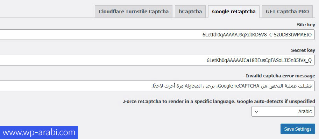Click the 6LetKh0qAAAAAJ9q site key text

click(257, 35)
